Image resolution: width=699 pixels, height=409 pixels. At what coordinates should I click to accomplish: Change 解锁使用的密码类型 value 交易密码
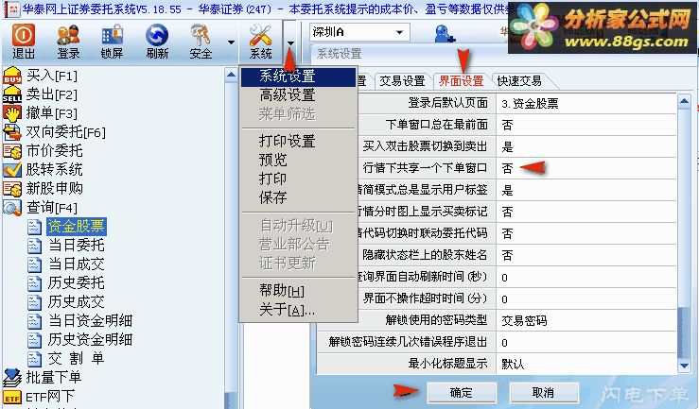(x=586, y=320)
